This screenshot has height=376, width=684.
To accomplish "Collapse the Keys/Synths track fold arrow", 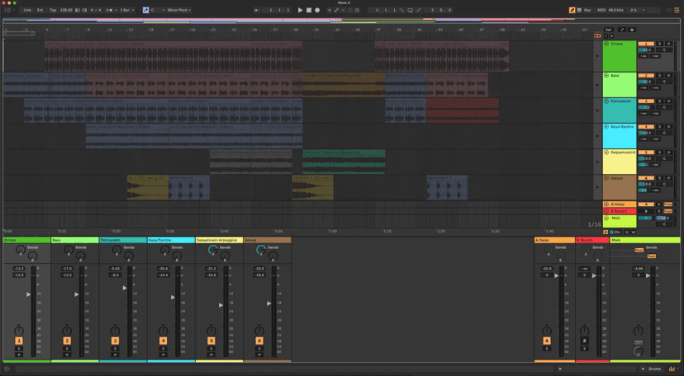I will click(x=606, y=127).
